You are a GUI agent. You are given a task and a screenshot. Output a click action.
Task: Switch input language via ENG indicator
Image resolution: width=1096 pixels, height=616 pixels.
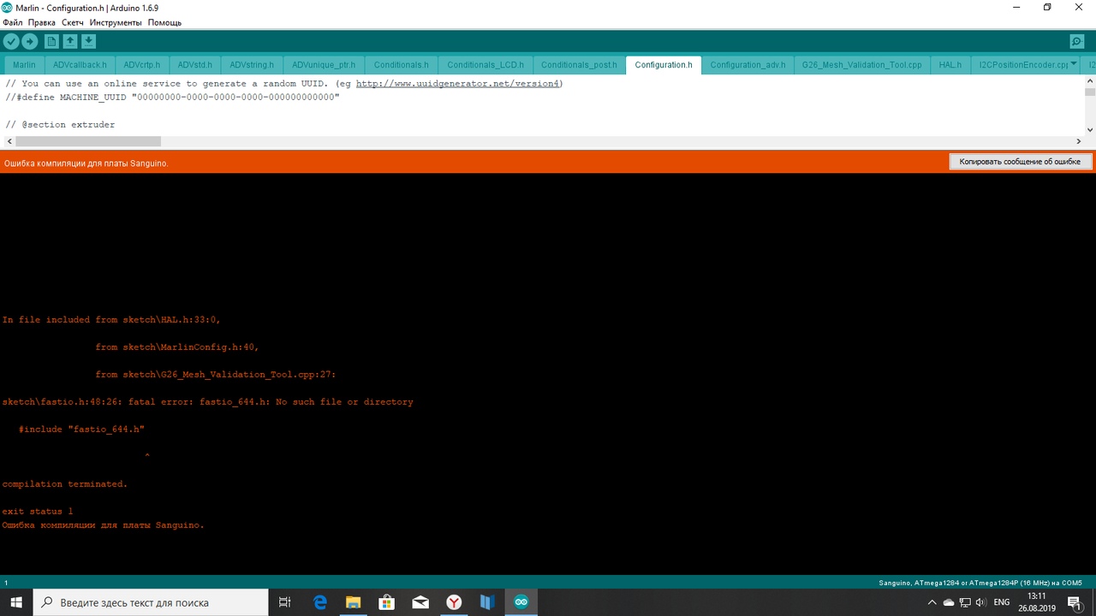1002,602
